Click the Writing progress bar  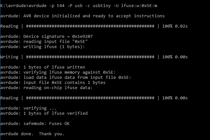[90, 57]
